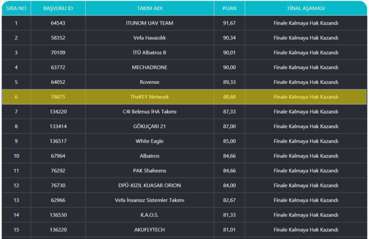369x239 pixels.
Task: Click the White Eagle team name
Action: click(149, 141)
